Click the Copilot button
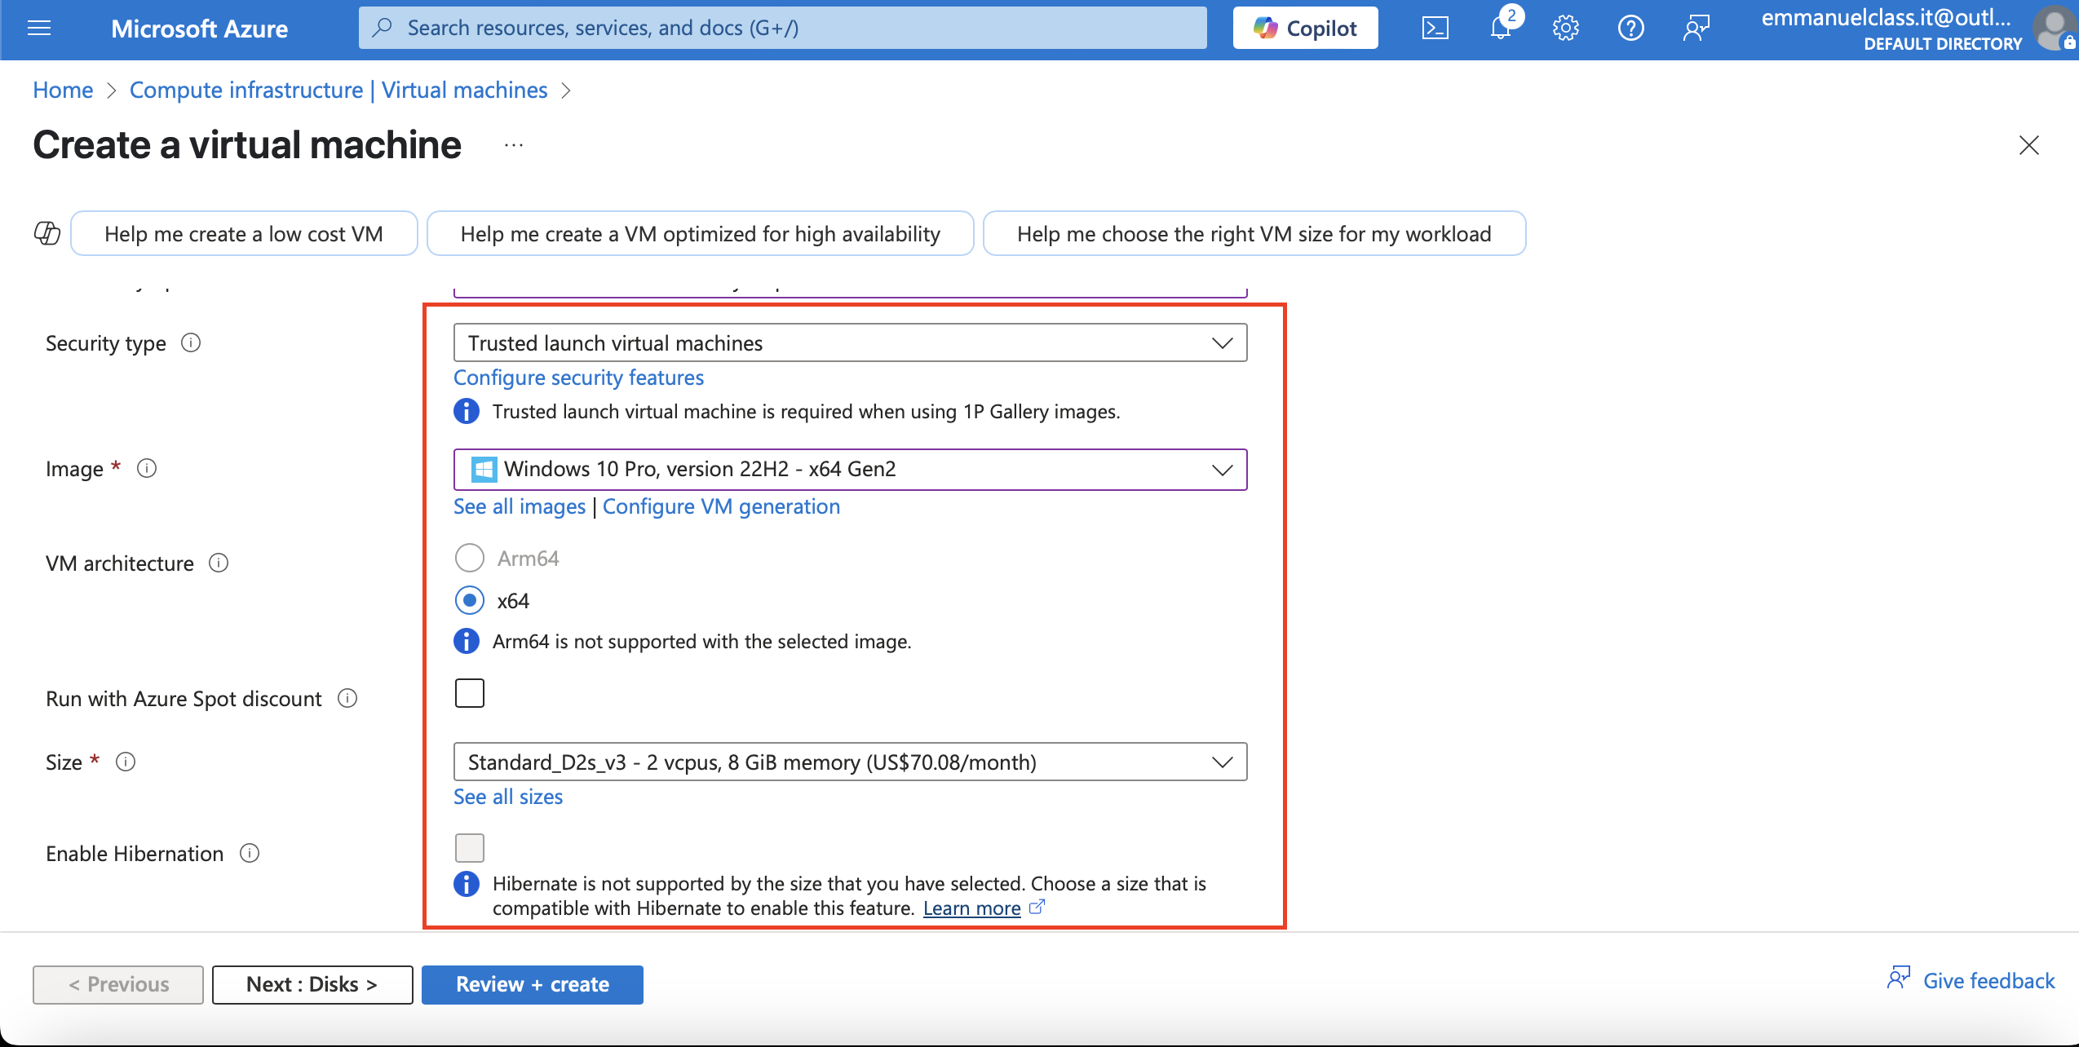The width and height of the screenshot is (2079, 1047). click(1305, 29)
